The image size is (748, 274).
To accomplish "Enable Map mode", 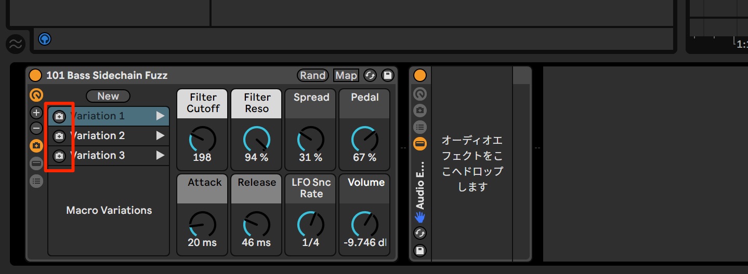I will (346, 76).
